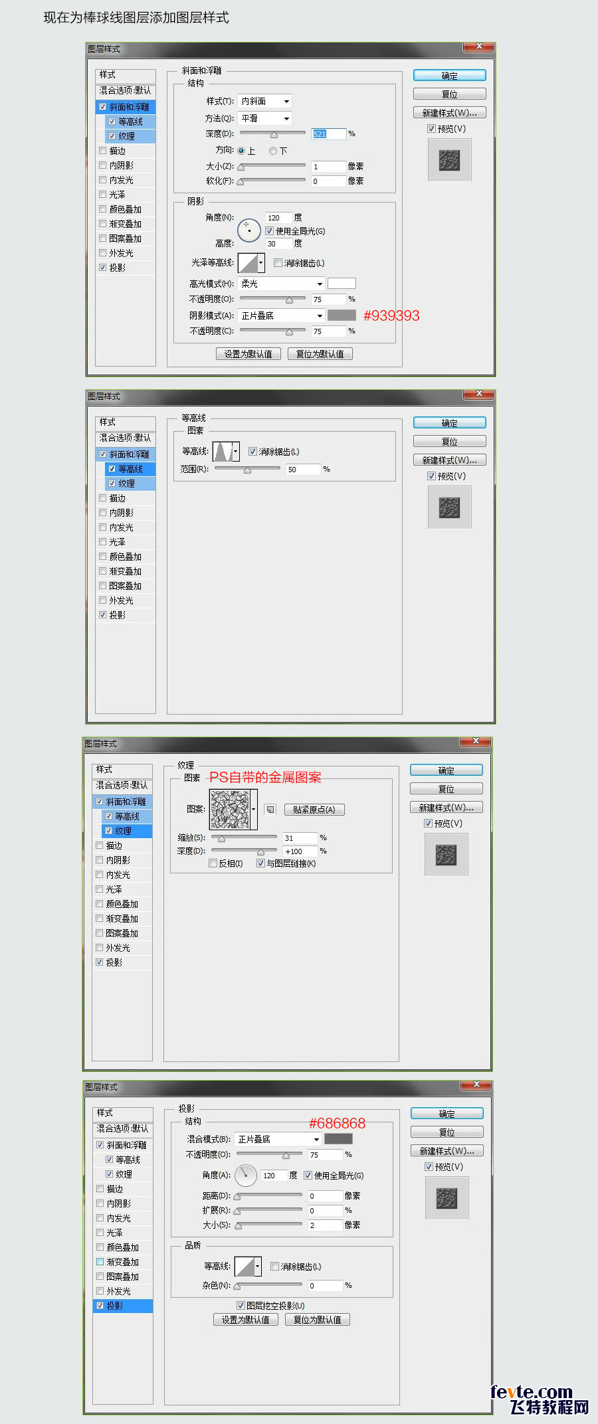
Task: Click the angle dial in the 投影 dialog
Action: click(x=245, y=1176)
